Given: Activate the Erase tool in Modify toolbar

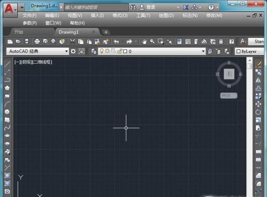Looking at the screenshot, I should click(258, 64).
